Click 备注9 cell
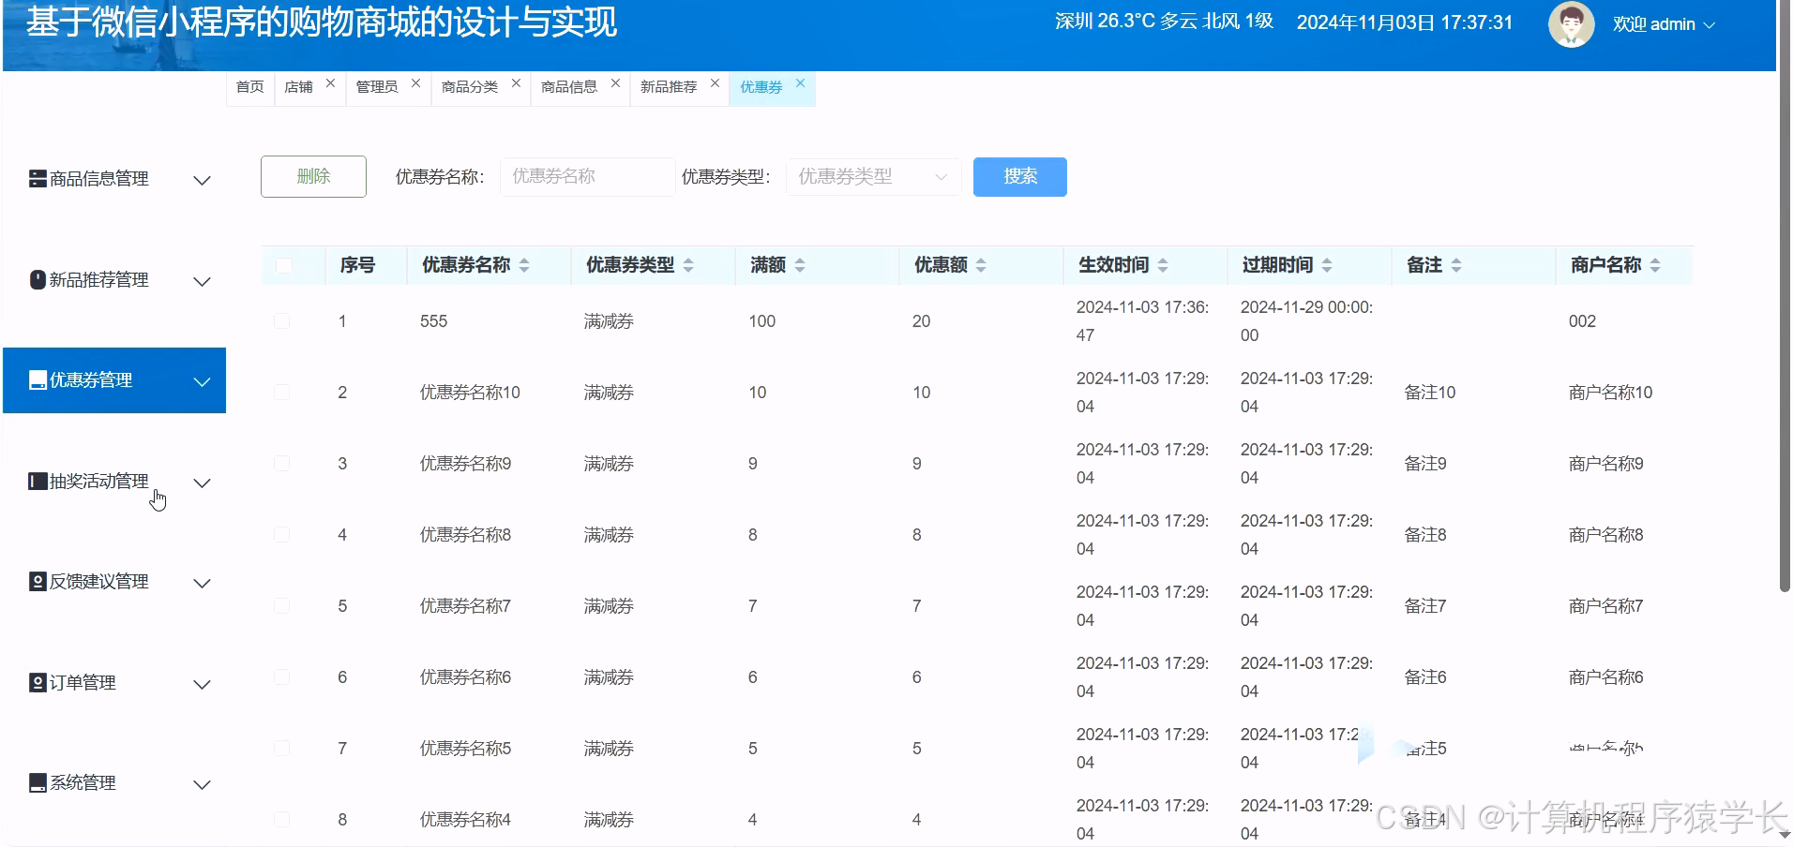Screen dimensions: 1793x847 tap(1424, 464)
